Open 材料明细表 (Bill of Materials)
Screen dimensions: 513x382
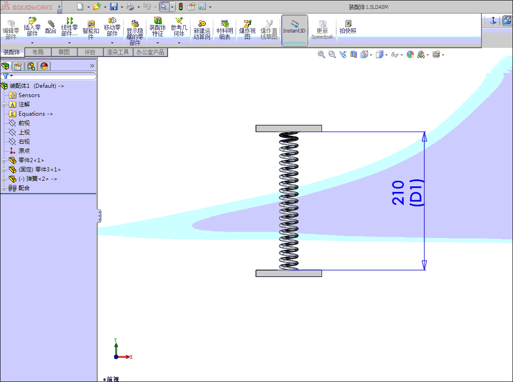[224, 30]
